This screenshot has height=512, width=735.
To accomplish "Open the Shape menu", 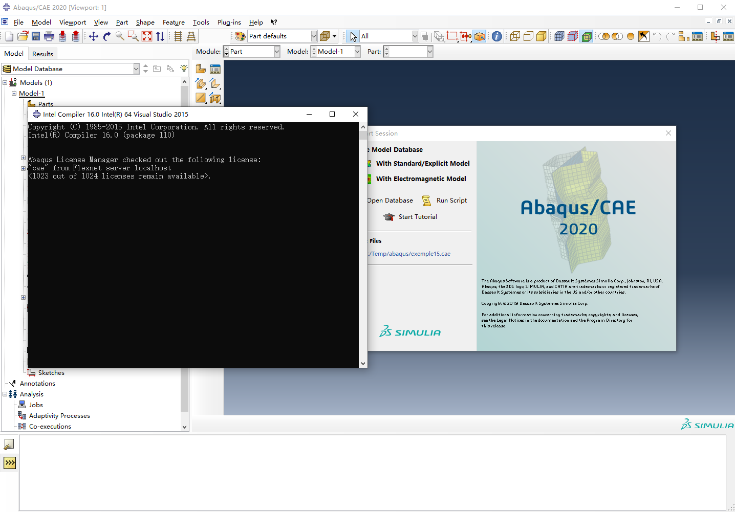I will [145, 22].
